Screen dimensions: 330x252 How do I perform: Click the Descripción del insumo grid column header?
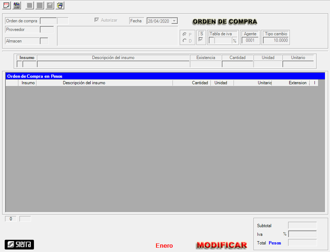click(84, 83)
